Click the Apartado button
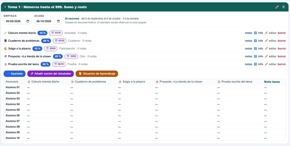Screen dimensions: 290x146 [x=14, y=74]
